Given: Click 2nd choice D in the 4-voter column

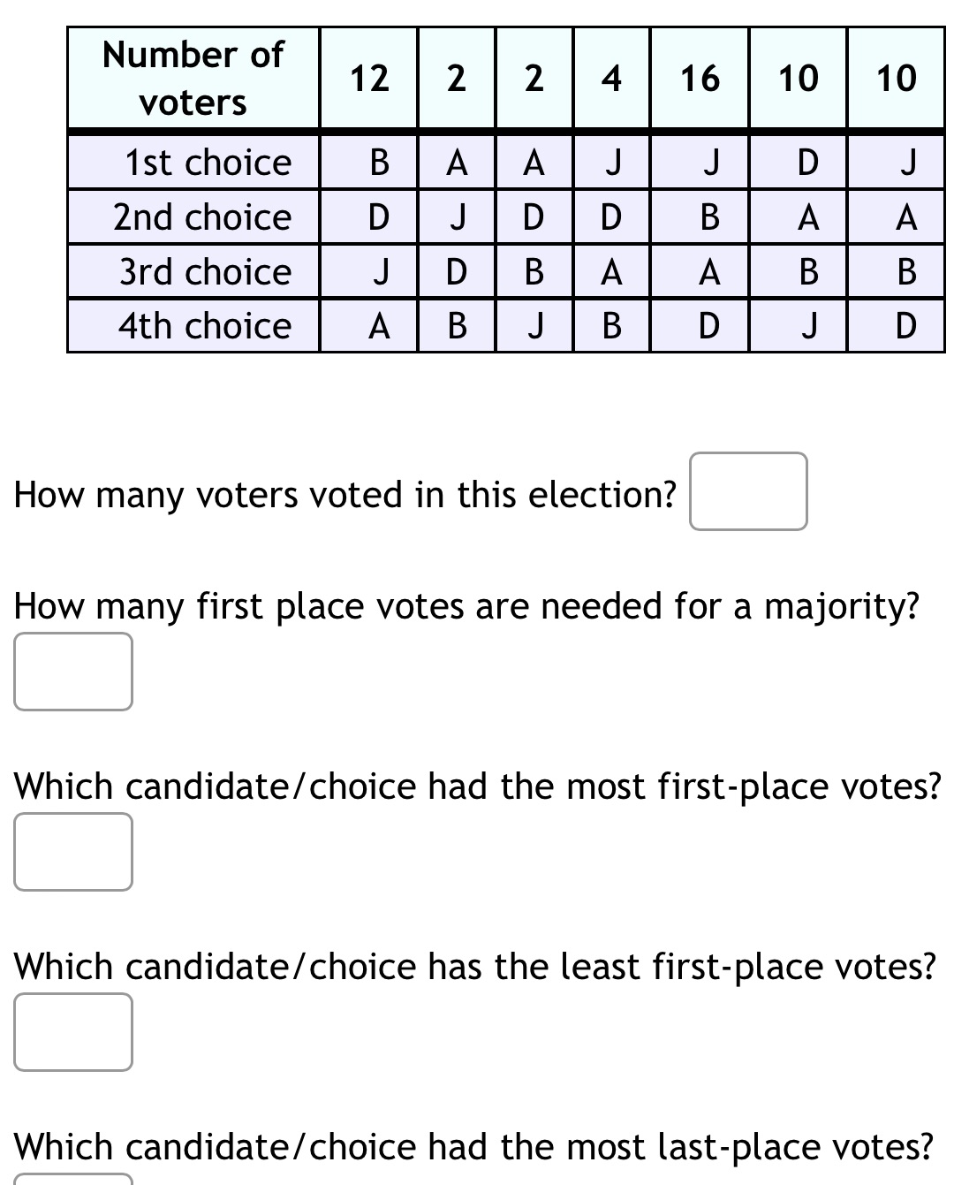Looking at the screenshot, I should click(610, 217).
